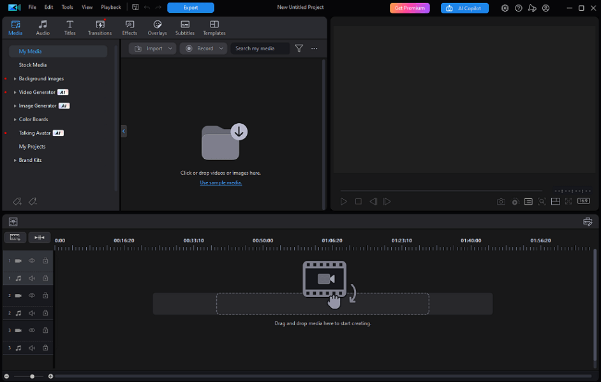Open the Edit menu

click(x=48, y=7)
